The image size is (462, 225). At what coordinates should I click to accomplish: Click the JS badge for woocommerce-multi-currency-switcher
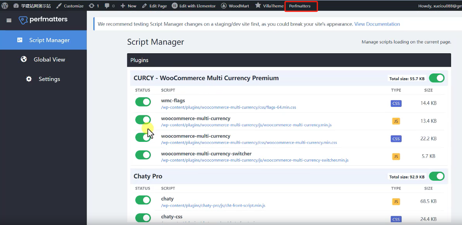coord(396,156)
